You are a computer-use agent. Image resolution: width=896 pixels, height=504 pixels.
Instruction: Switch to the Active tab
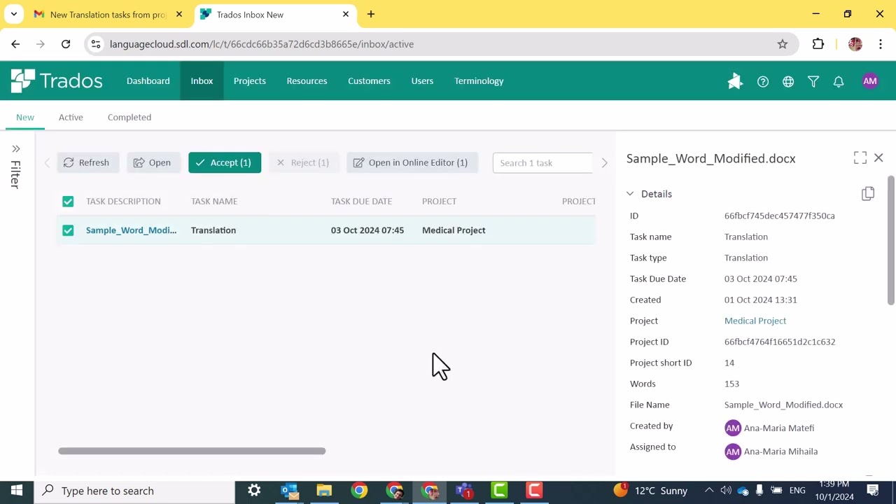[71, 117]
